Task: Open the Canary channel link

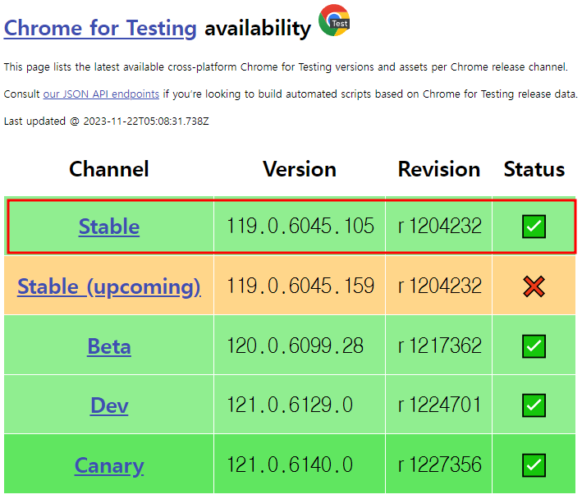Action: click(109, 465)
